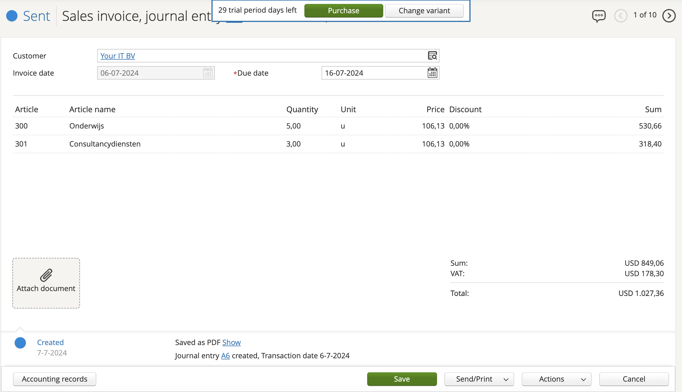Open Accounting records
The width and height of the screenshot is (682, 392).
point(55,379)
